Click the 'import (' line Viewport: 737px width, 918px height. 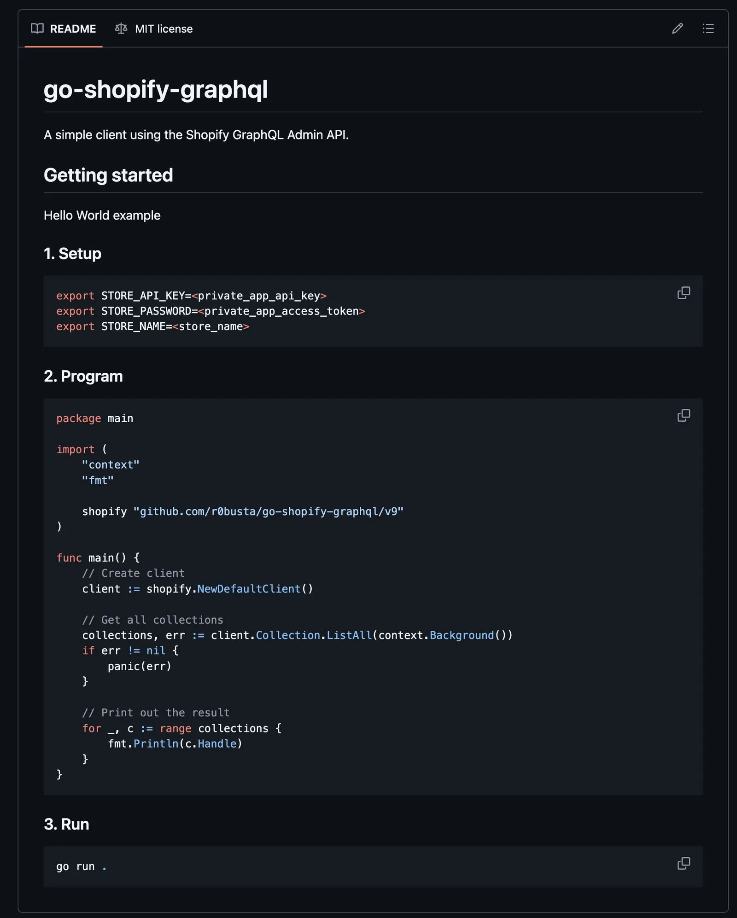[82, 449]
